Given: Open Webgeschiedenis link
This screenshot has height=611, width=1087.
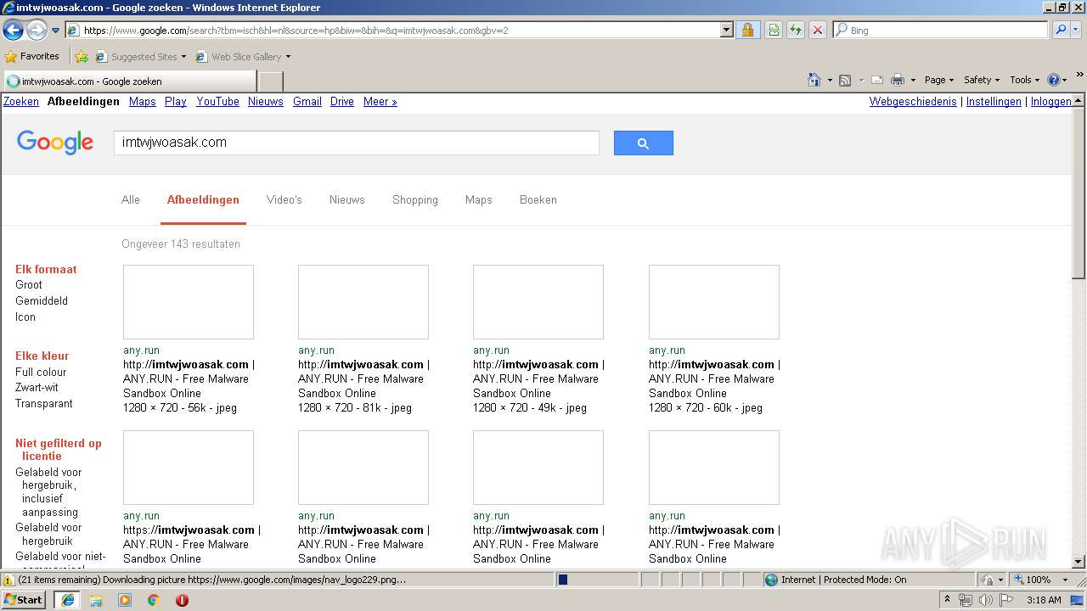Looking at the screenshot, I should (x=913, y=101).
